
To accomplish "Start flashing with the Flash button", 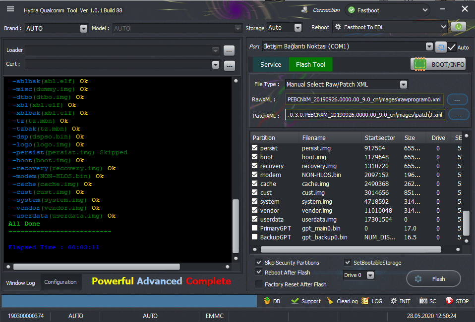I will point(433,279).
